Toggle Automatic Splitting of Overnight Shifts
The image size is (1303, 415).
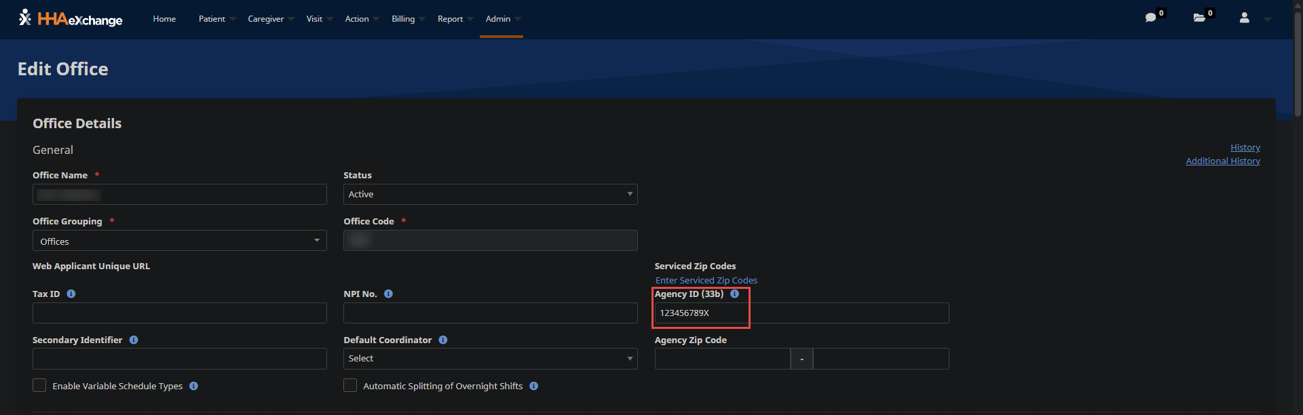coord(350,385)
